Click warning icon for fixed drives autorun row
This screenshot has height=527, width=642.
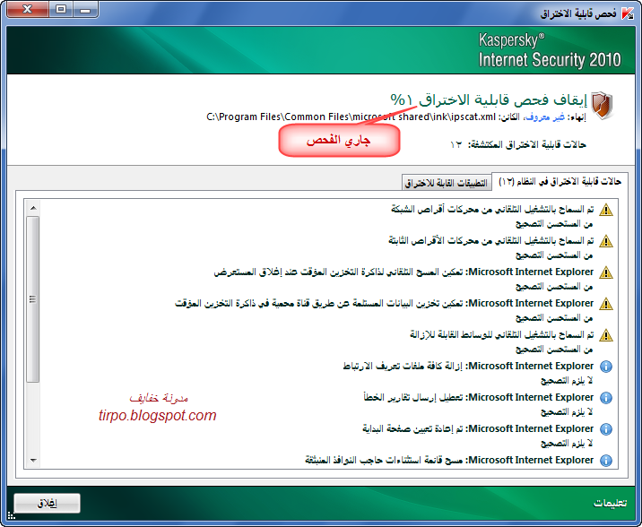[606, 241]
